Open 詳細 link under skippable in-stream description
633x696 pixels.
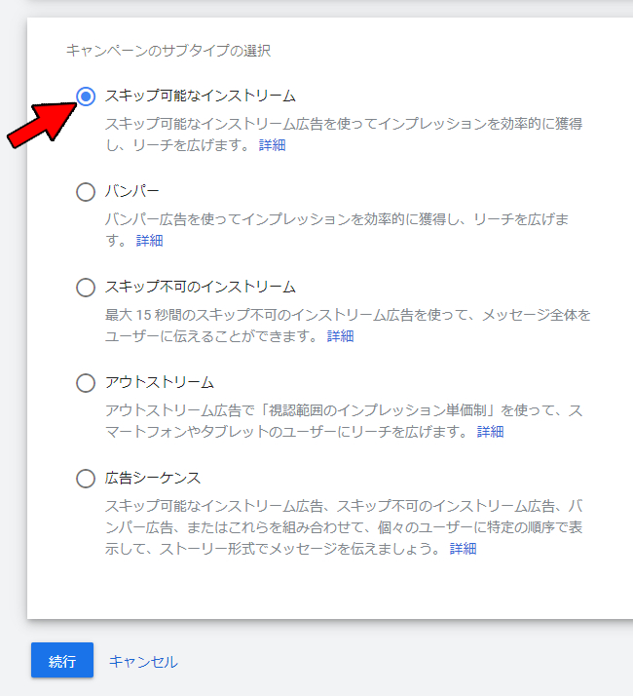[x=272, y=144]
